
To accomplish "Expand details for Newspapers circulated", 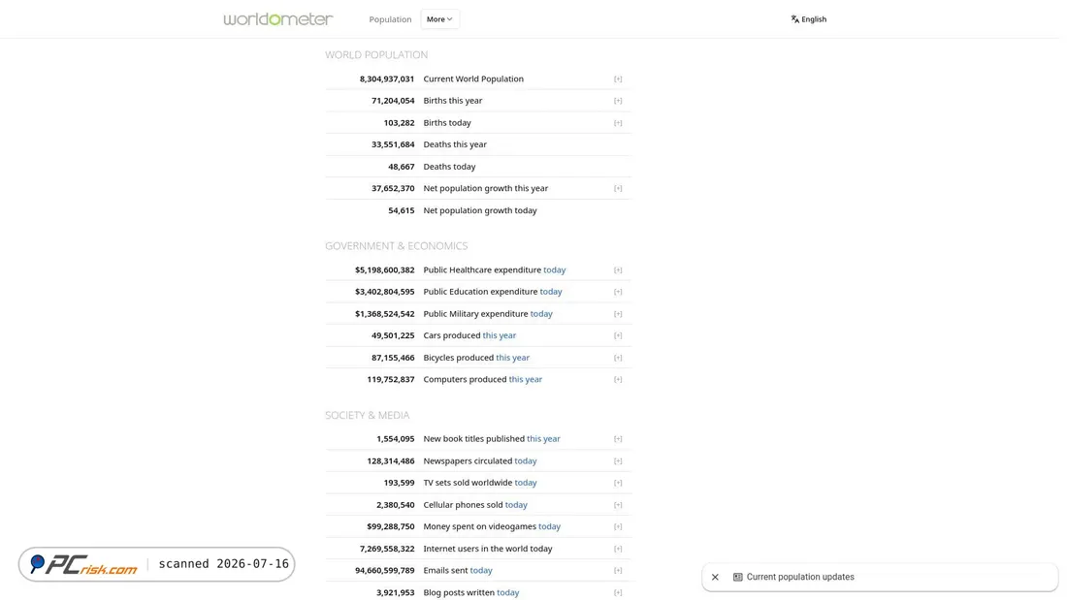I will pos(618,461).
